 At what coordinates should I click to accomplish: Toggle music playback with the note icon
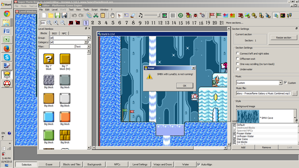click(140, 15)
